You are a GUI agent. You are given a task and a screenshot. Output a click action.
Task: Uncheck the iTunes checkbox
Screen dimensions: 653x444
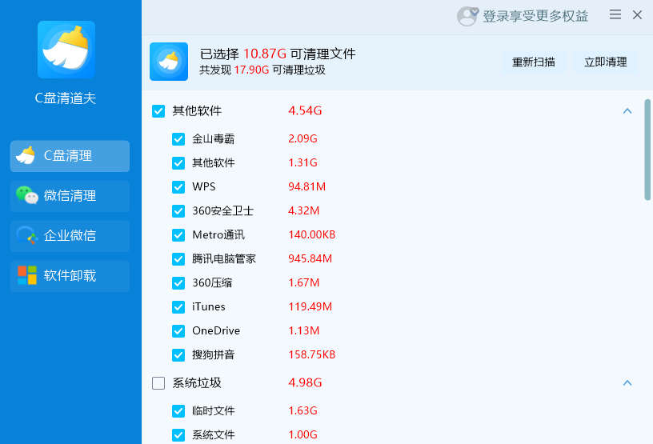(x=178, y=307)
